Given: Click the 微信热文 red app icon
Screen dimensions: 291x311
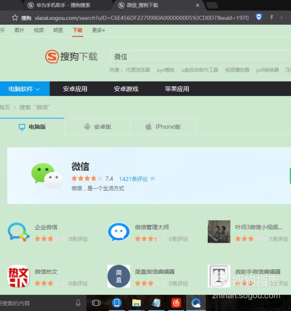Looking at the screenshot, I should point(19,276).
